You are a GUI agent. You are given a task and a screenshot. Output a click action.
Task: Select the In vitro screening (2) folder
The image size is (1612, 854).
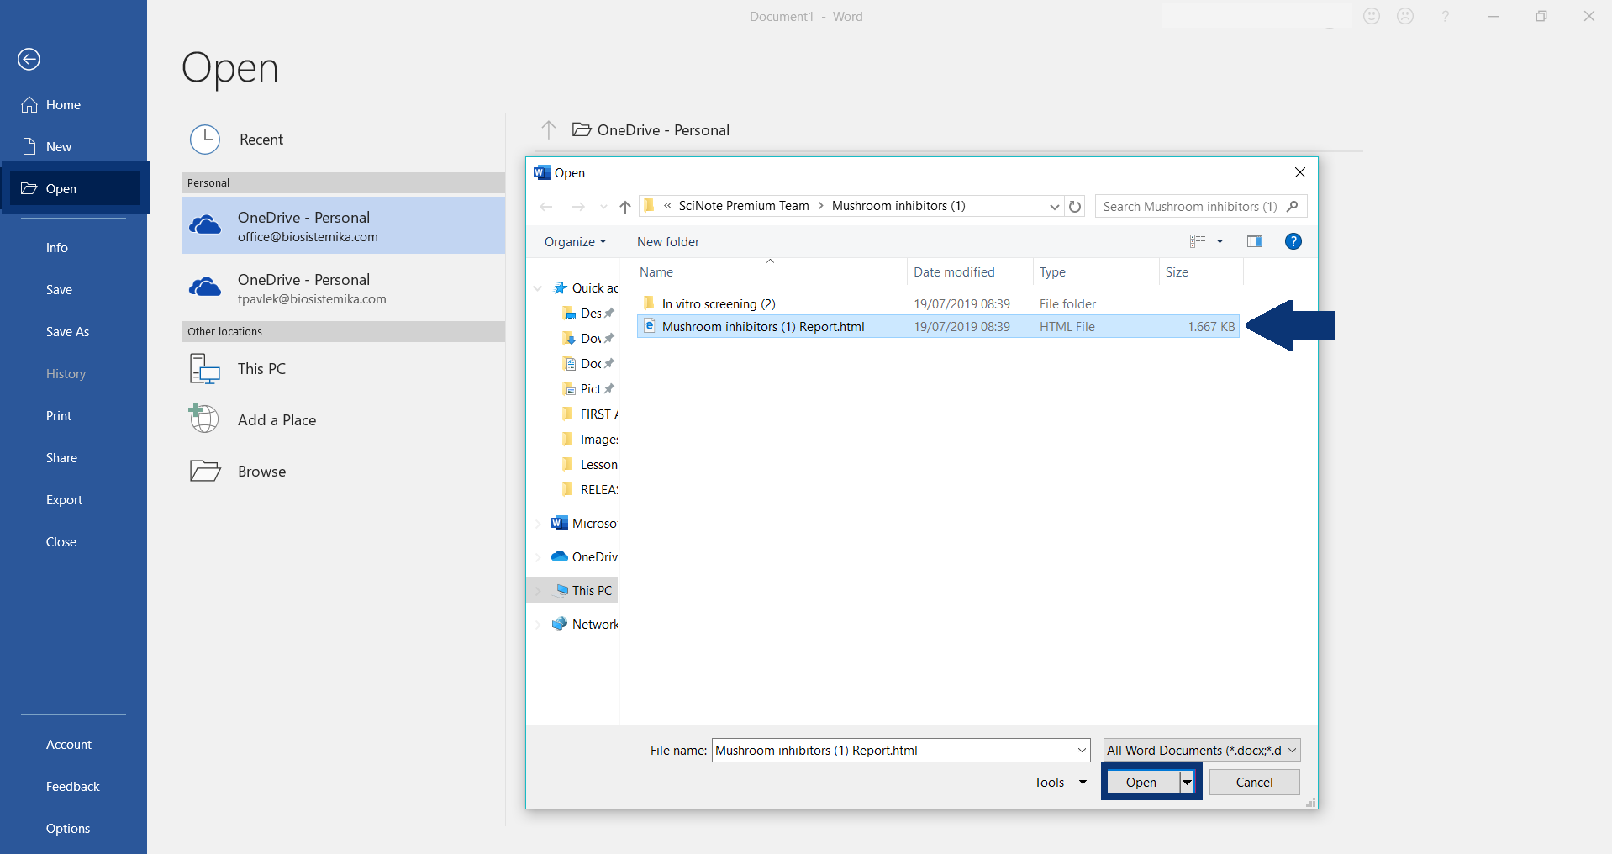(718, 303)
